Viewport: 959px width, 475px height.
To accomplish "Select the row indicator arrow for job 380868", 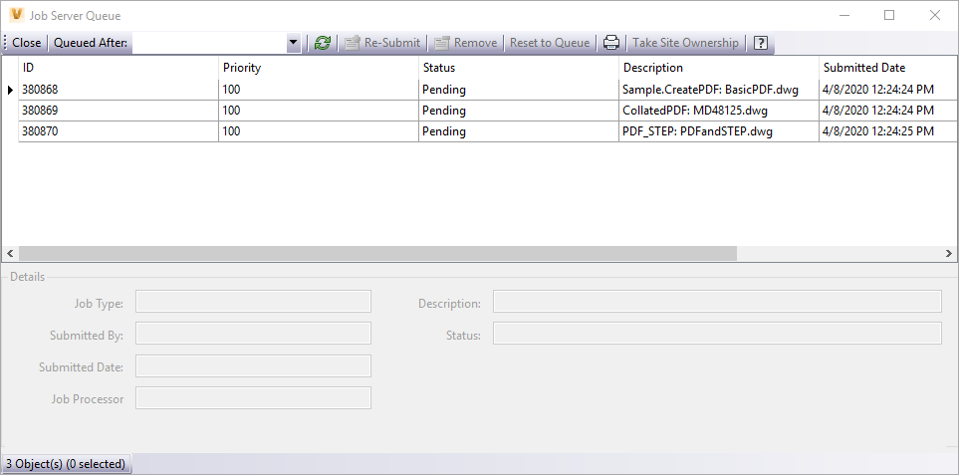I will tap(10, 90).
